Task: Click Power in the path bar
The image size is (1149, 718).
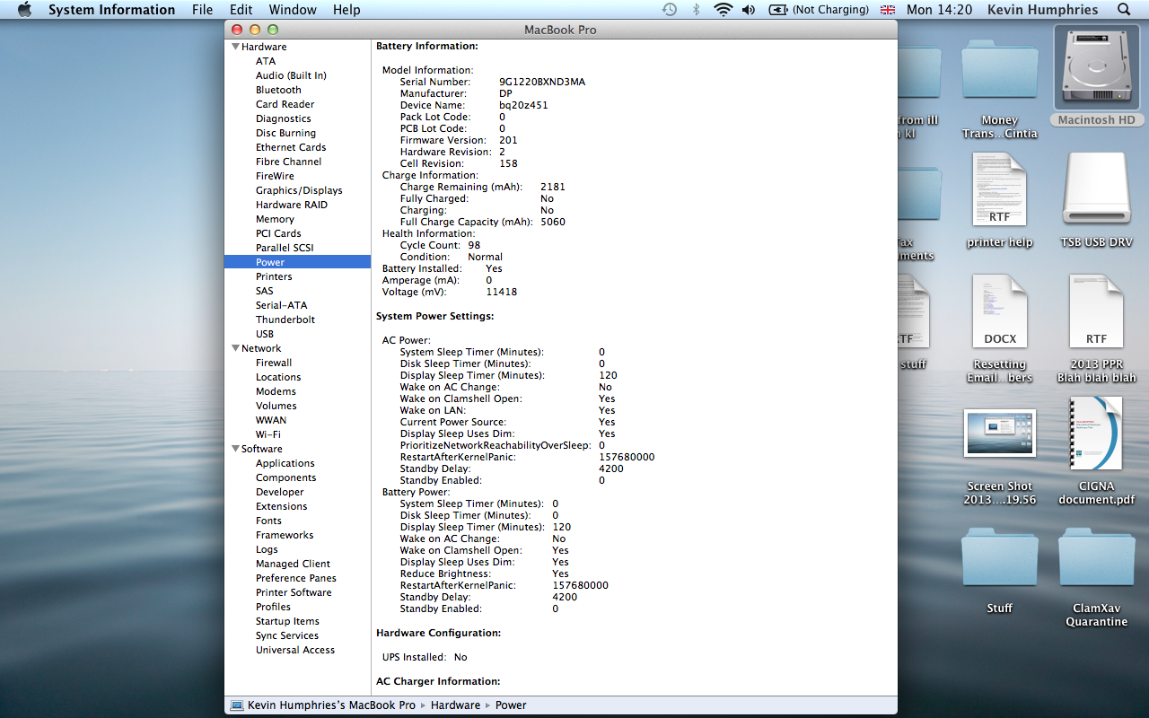Action: (x=511, y=705)
